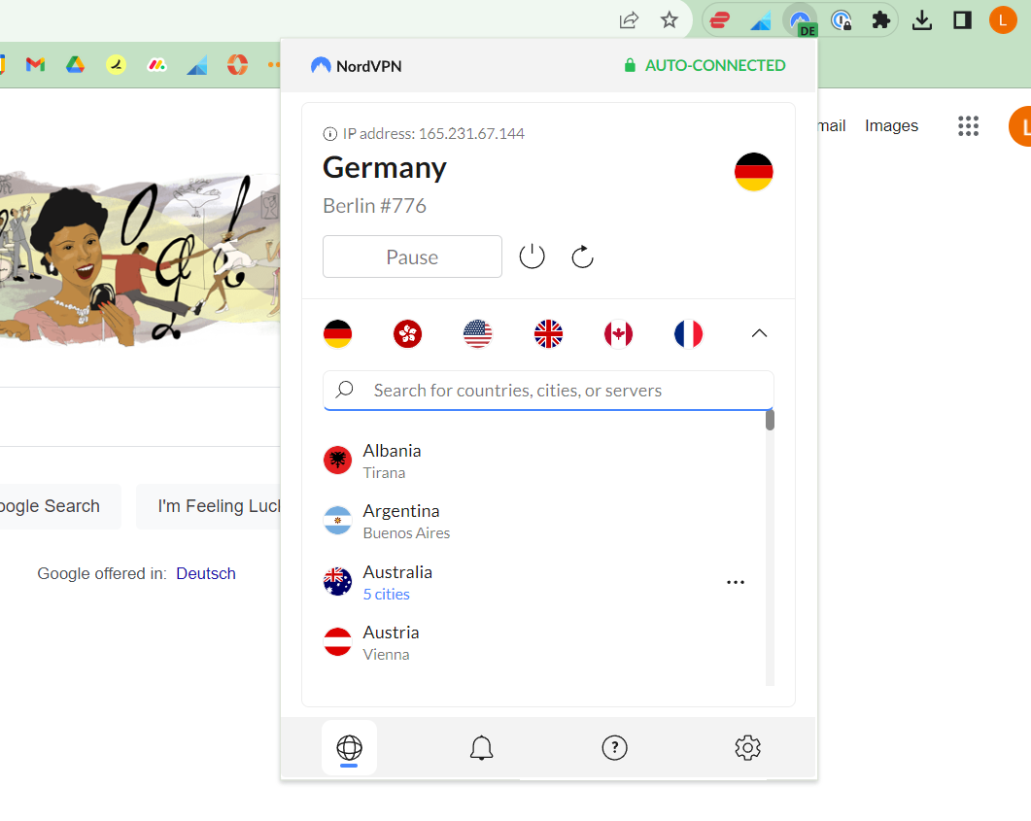Select the globe servers icon in bottom bar
Screen dimensions: 1031x821
[x=349, y=747]
